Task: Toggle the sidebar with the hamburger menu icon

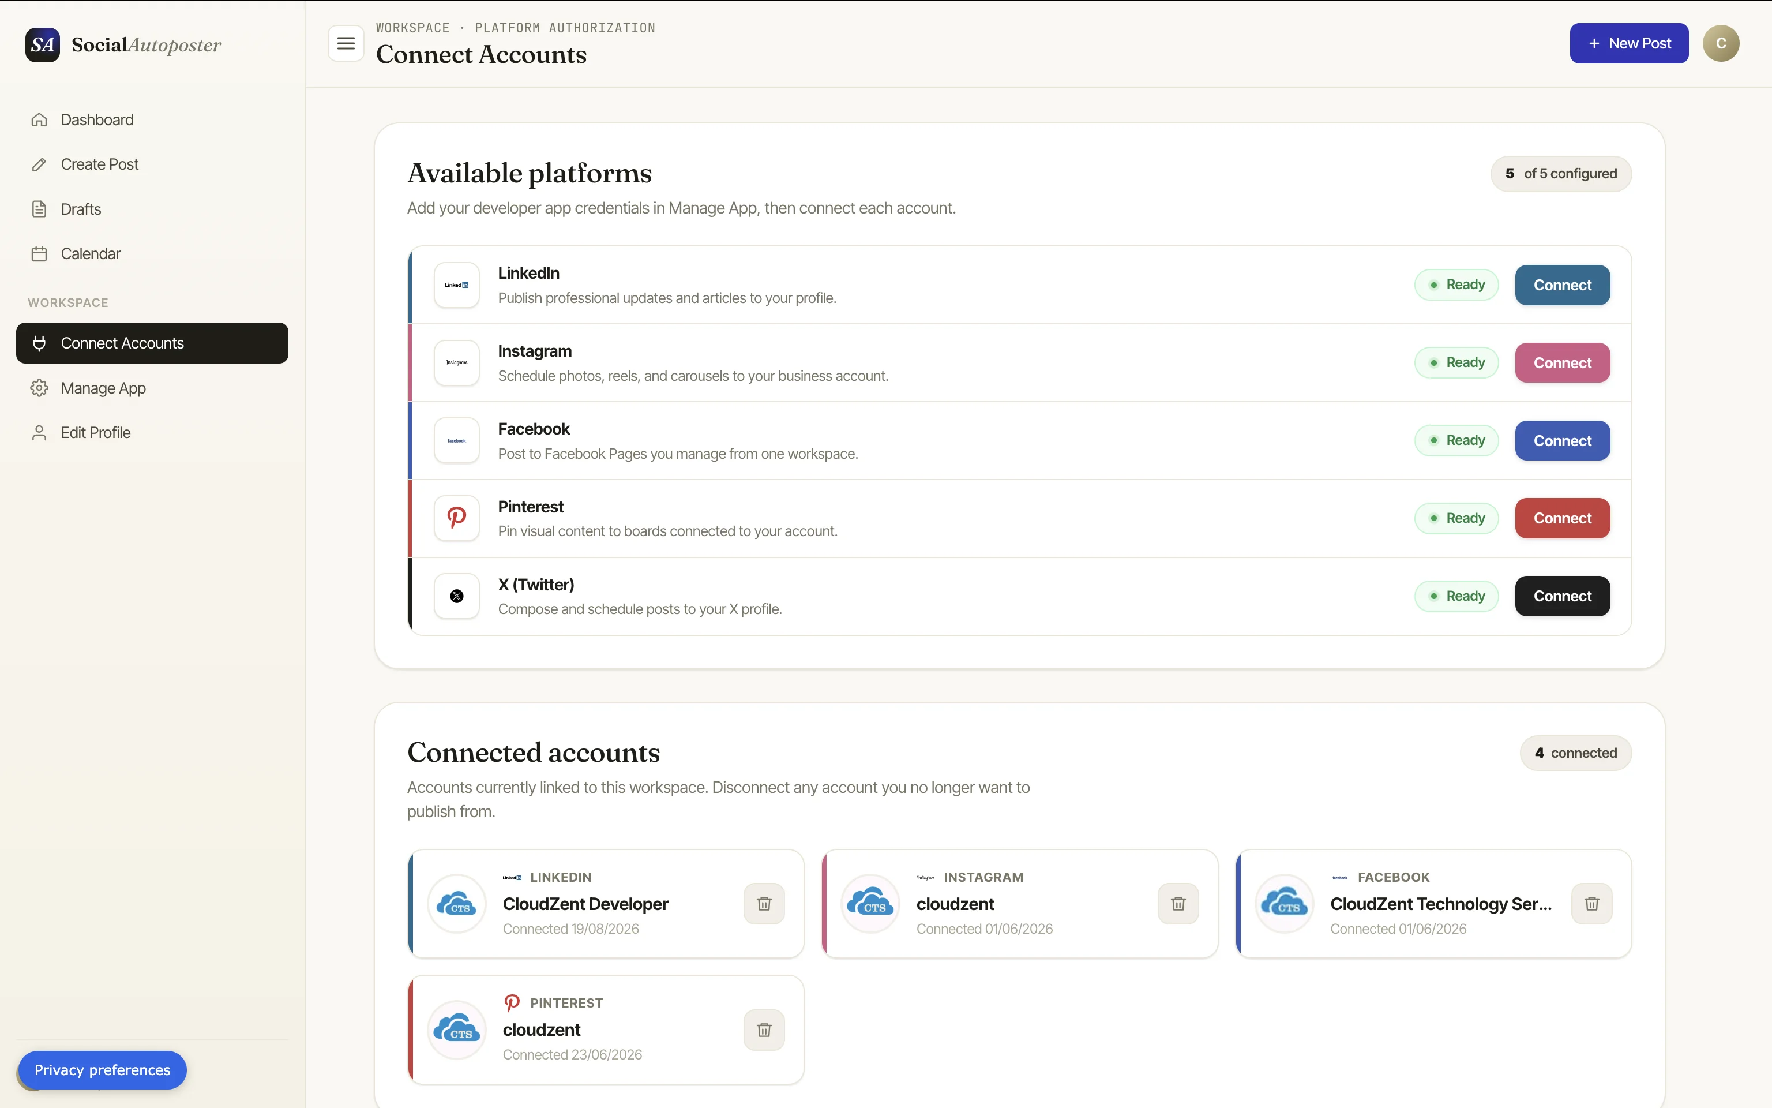Action: [346, 44]
